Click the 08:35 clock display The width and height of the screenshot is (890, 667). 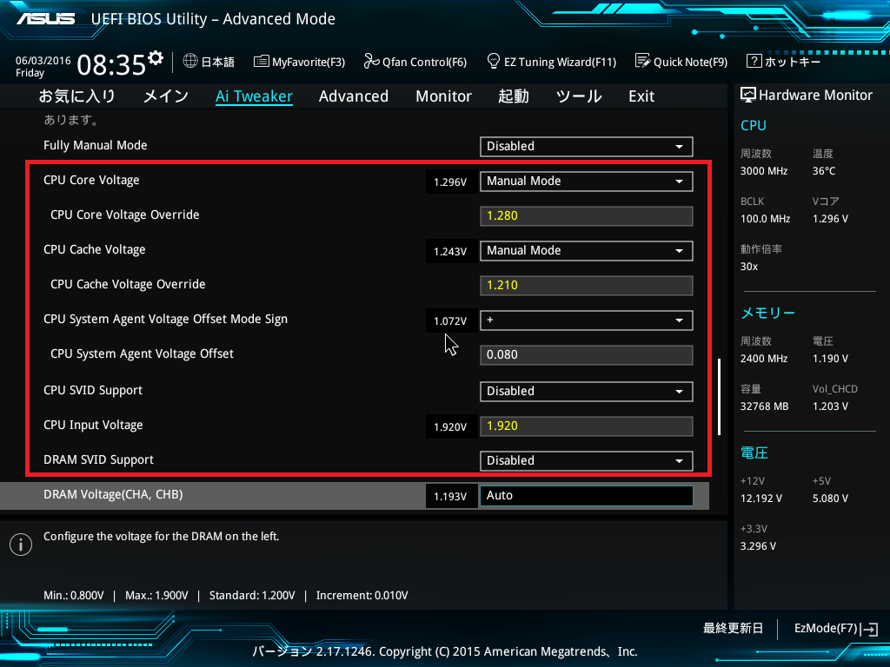(111, 64)
